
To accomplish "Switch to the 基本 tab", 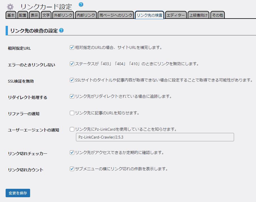I will tap(11, 15).
